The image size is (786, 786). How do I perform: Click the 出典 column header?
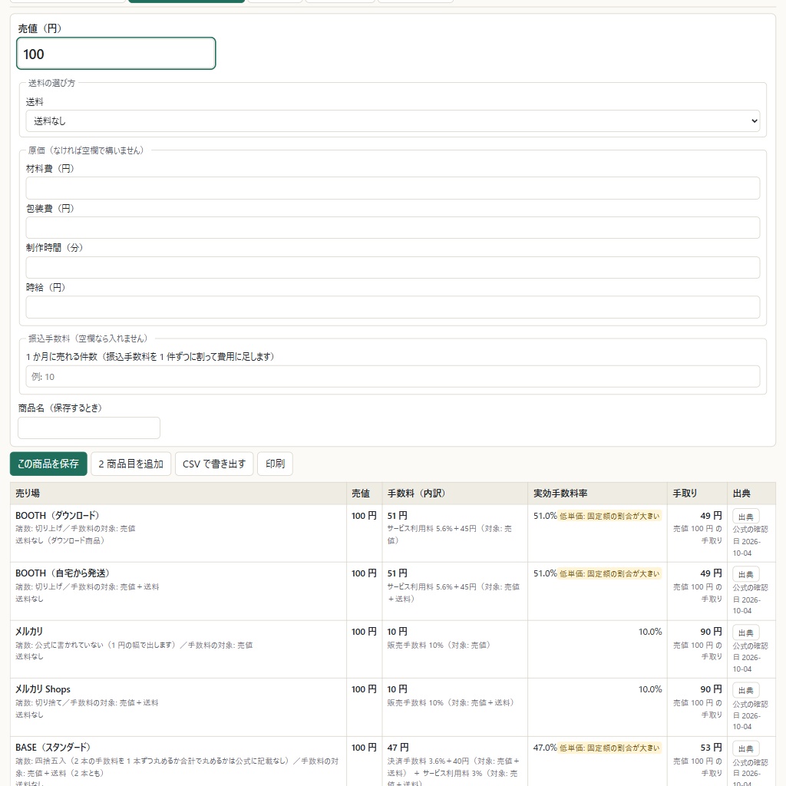point(751,494)
